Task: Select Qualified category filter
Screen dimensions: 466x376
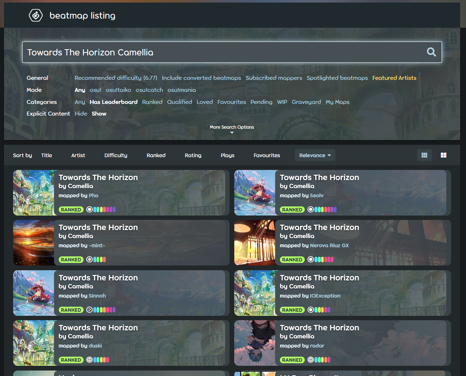Action: (x=180, y=102)
